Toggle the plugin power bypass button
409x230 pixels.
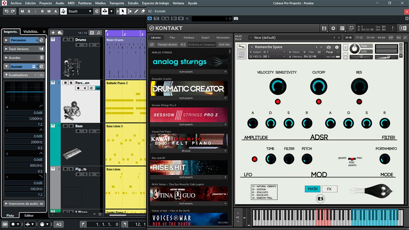150,18
